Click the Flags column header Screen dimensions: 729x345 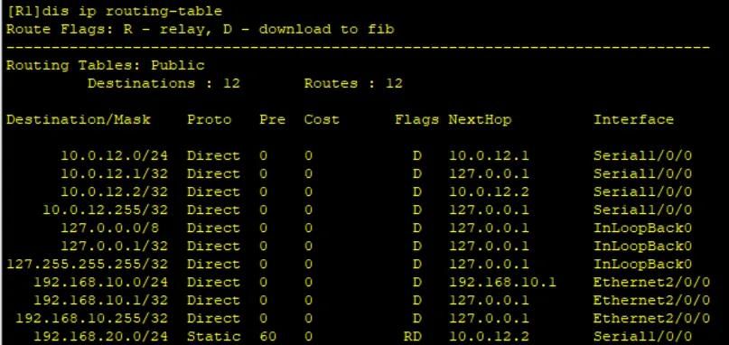(417, 119)
